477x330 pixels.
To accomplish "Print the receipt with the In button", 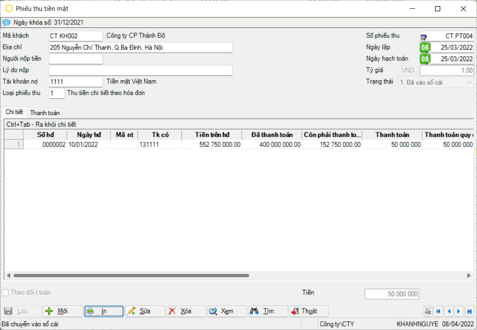I will (104, 311).
